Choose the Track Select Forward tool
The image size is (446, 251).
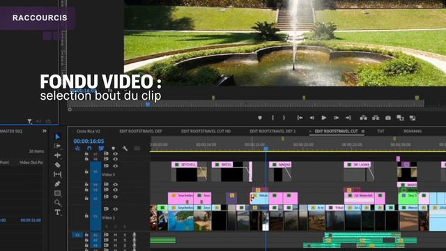tap(57, 146)
